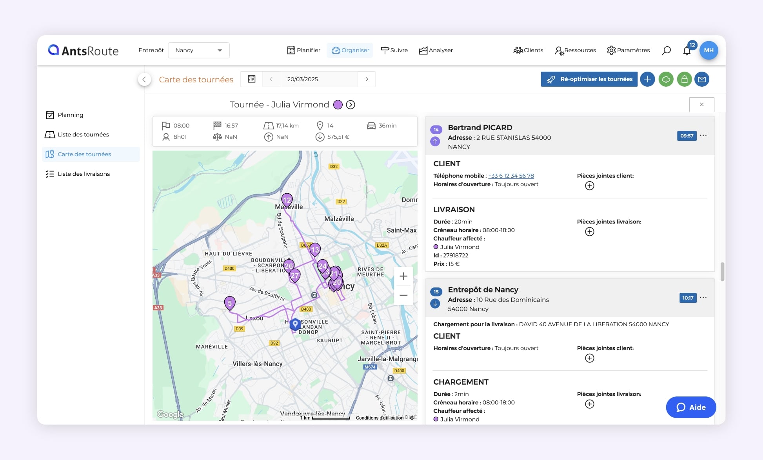Image resolution: width=763 pixels, height=460 pixels.
Task: Add client attachment for Bertrand PICARD
Action: pyautogui.click(x=589, y=186)
